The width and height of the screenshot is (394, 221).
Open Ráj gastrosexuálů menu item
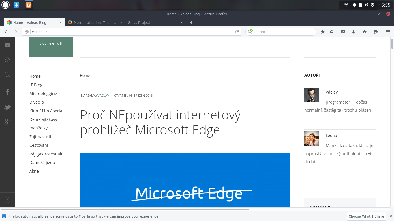coord(46,154)
